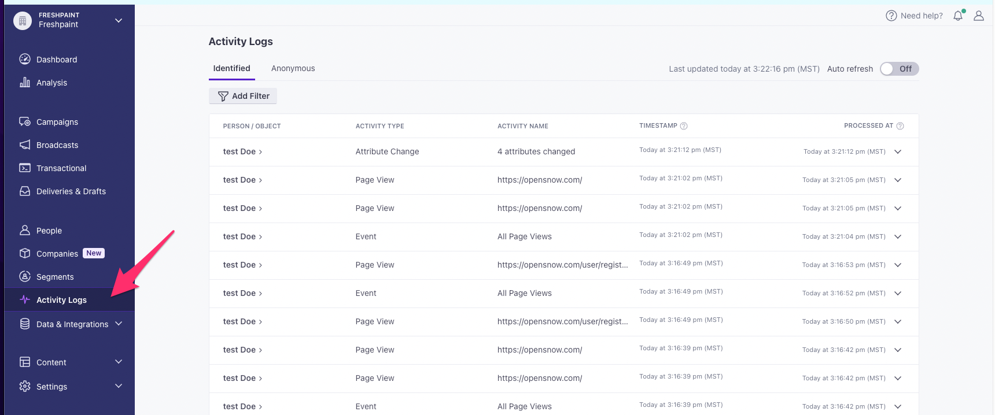Open the user profile icon
Screen dimensions: 995x415
click(979, 16)
